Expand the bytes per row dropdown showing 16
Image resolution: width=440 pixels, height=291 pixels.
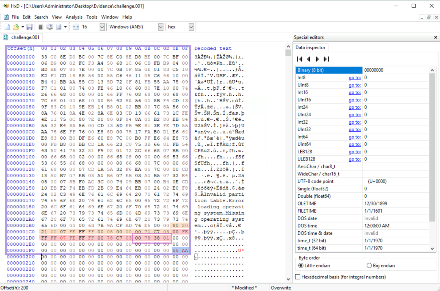pos(102,27)
